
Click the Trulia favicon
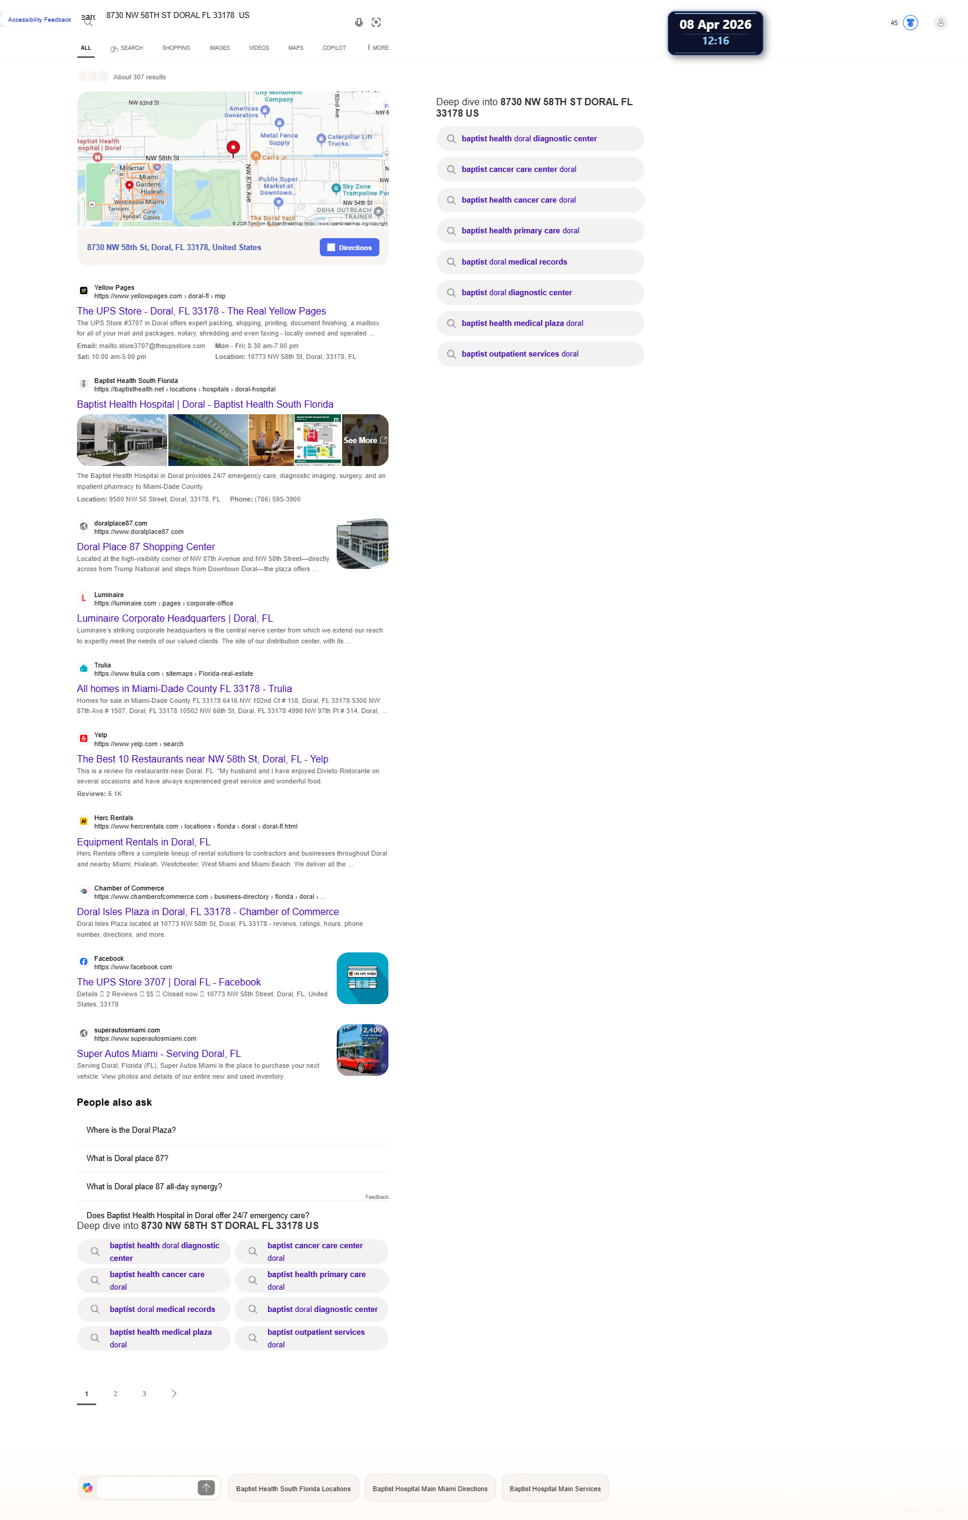pos(84,669)
